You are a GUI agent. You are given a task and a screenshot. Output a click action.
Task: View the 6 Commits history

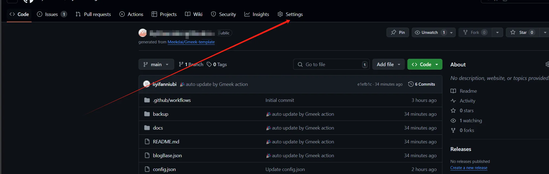(x=422, y=84)
